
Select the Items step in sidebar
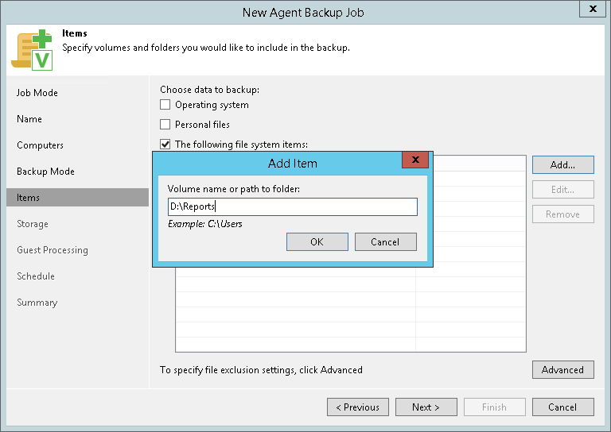[x=29, y=198]
